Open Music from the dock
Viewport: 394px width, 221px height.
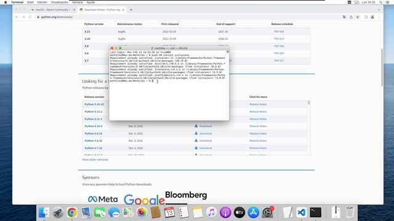coord(211,212)
